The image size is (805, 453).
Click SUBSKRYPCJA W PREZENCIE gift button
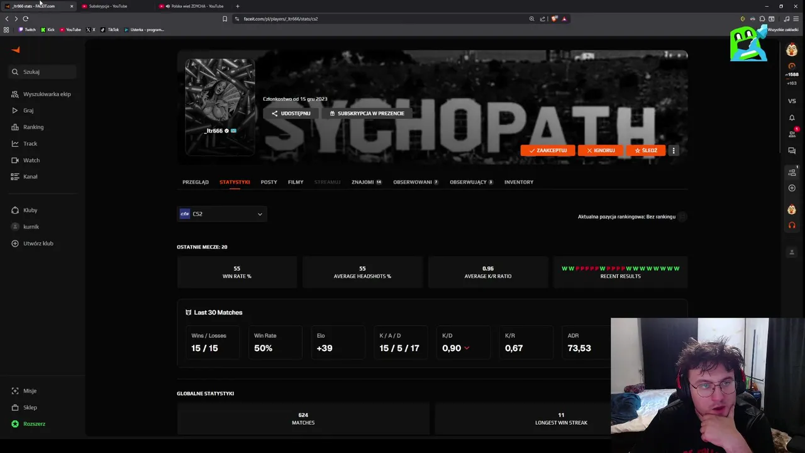pyautogui.click(x=367, y=113)
